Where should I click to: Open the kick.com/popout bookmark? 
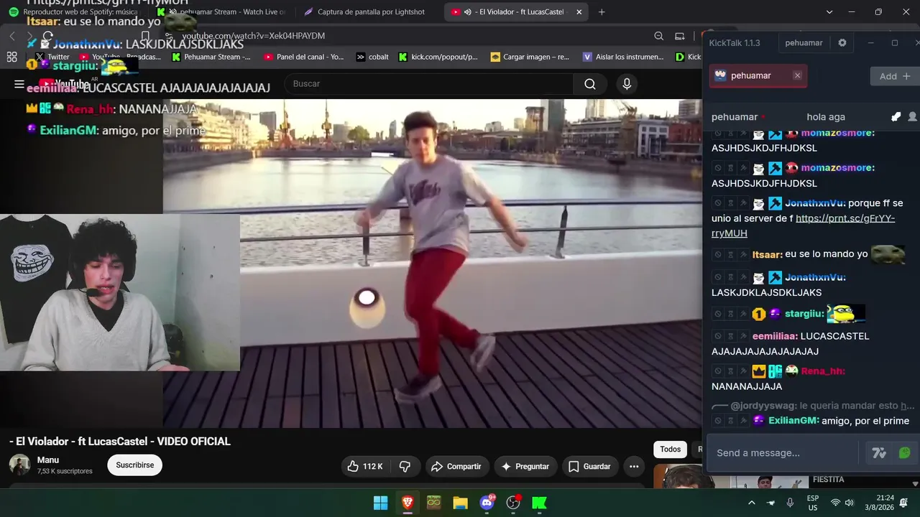click(438, 57)
